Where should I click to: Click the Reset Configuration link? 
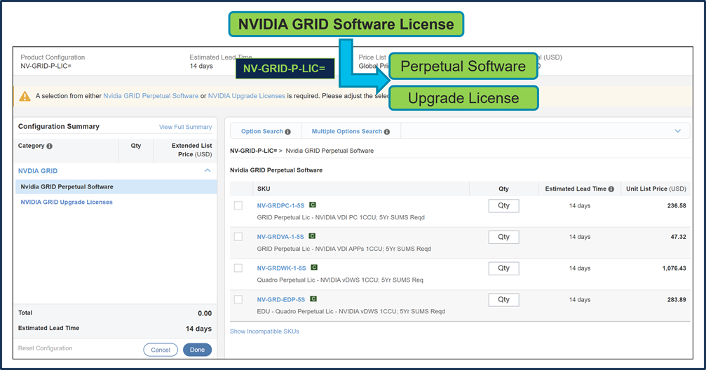(45, 348)
